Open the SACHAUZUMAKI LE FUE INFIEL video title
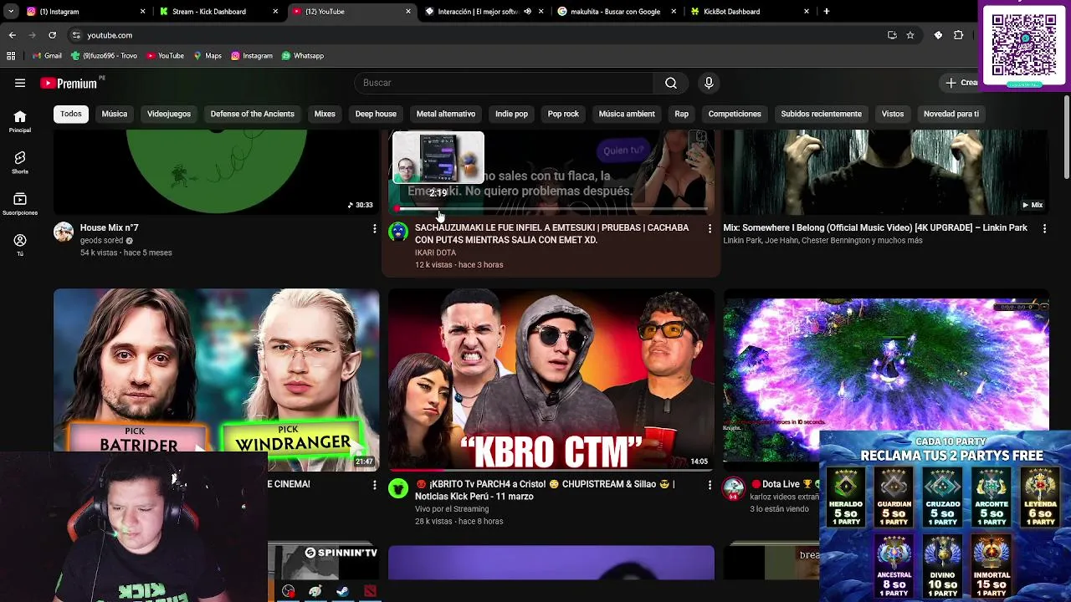The width and height of the screenshot is (1071, 602). [552, 233]
